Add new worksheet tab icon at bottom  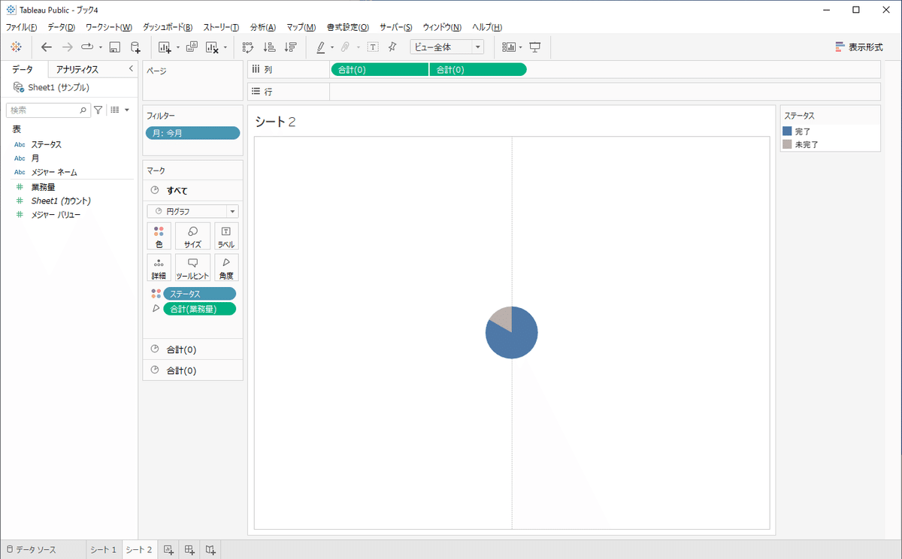pyautogui.click(x=168, y=550)
